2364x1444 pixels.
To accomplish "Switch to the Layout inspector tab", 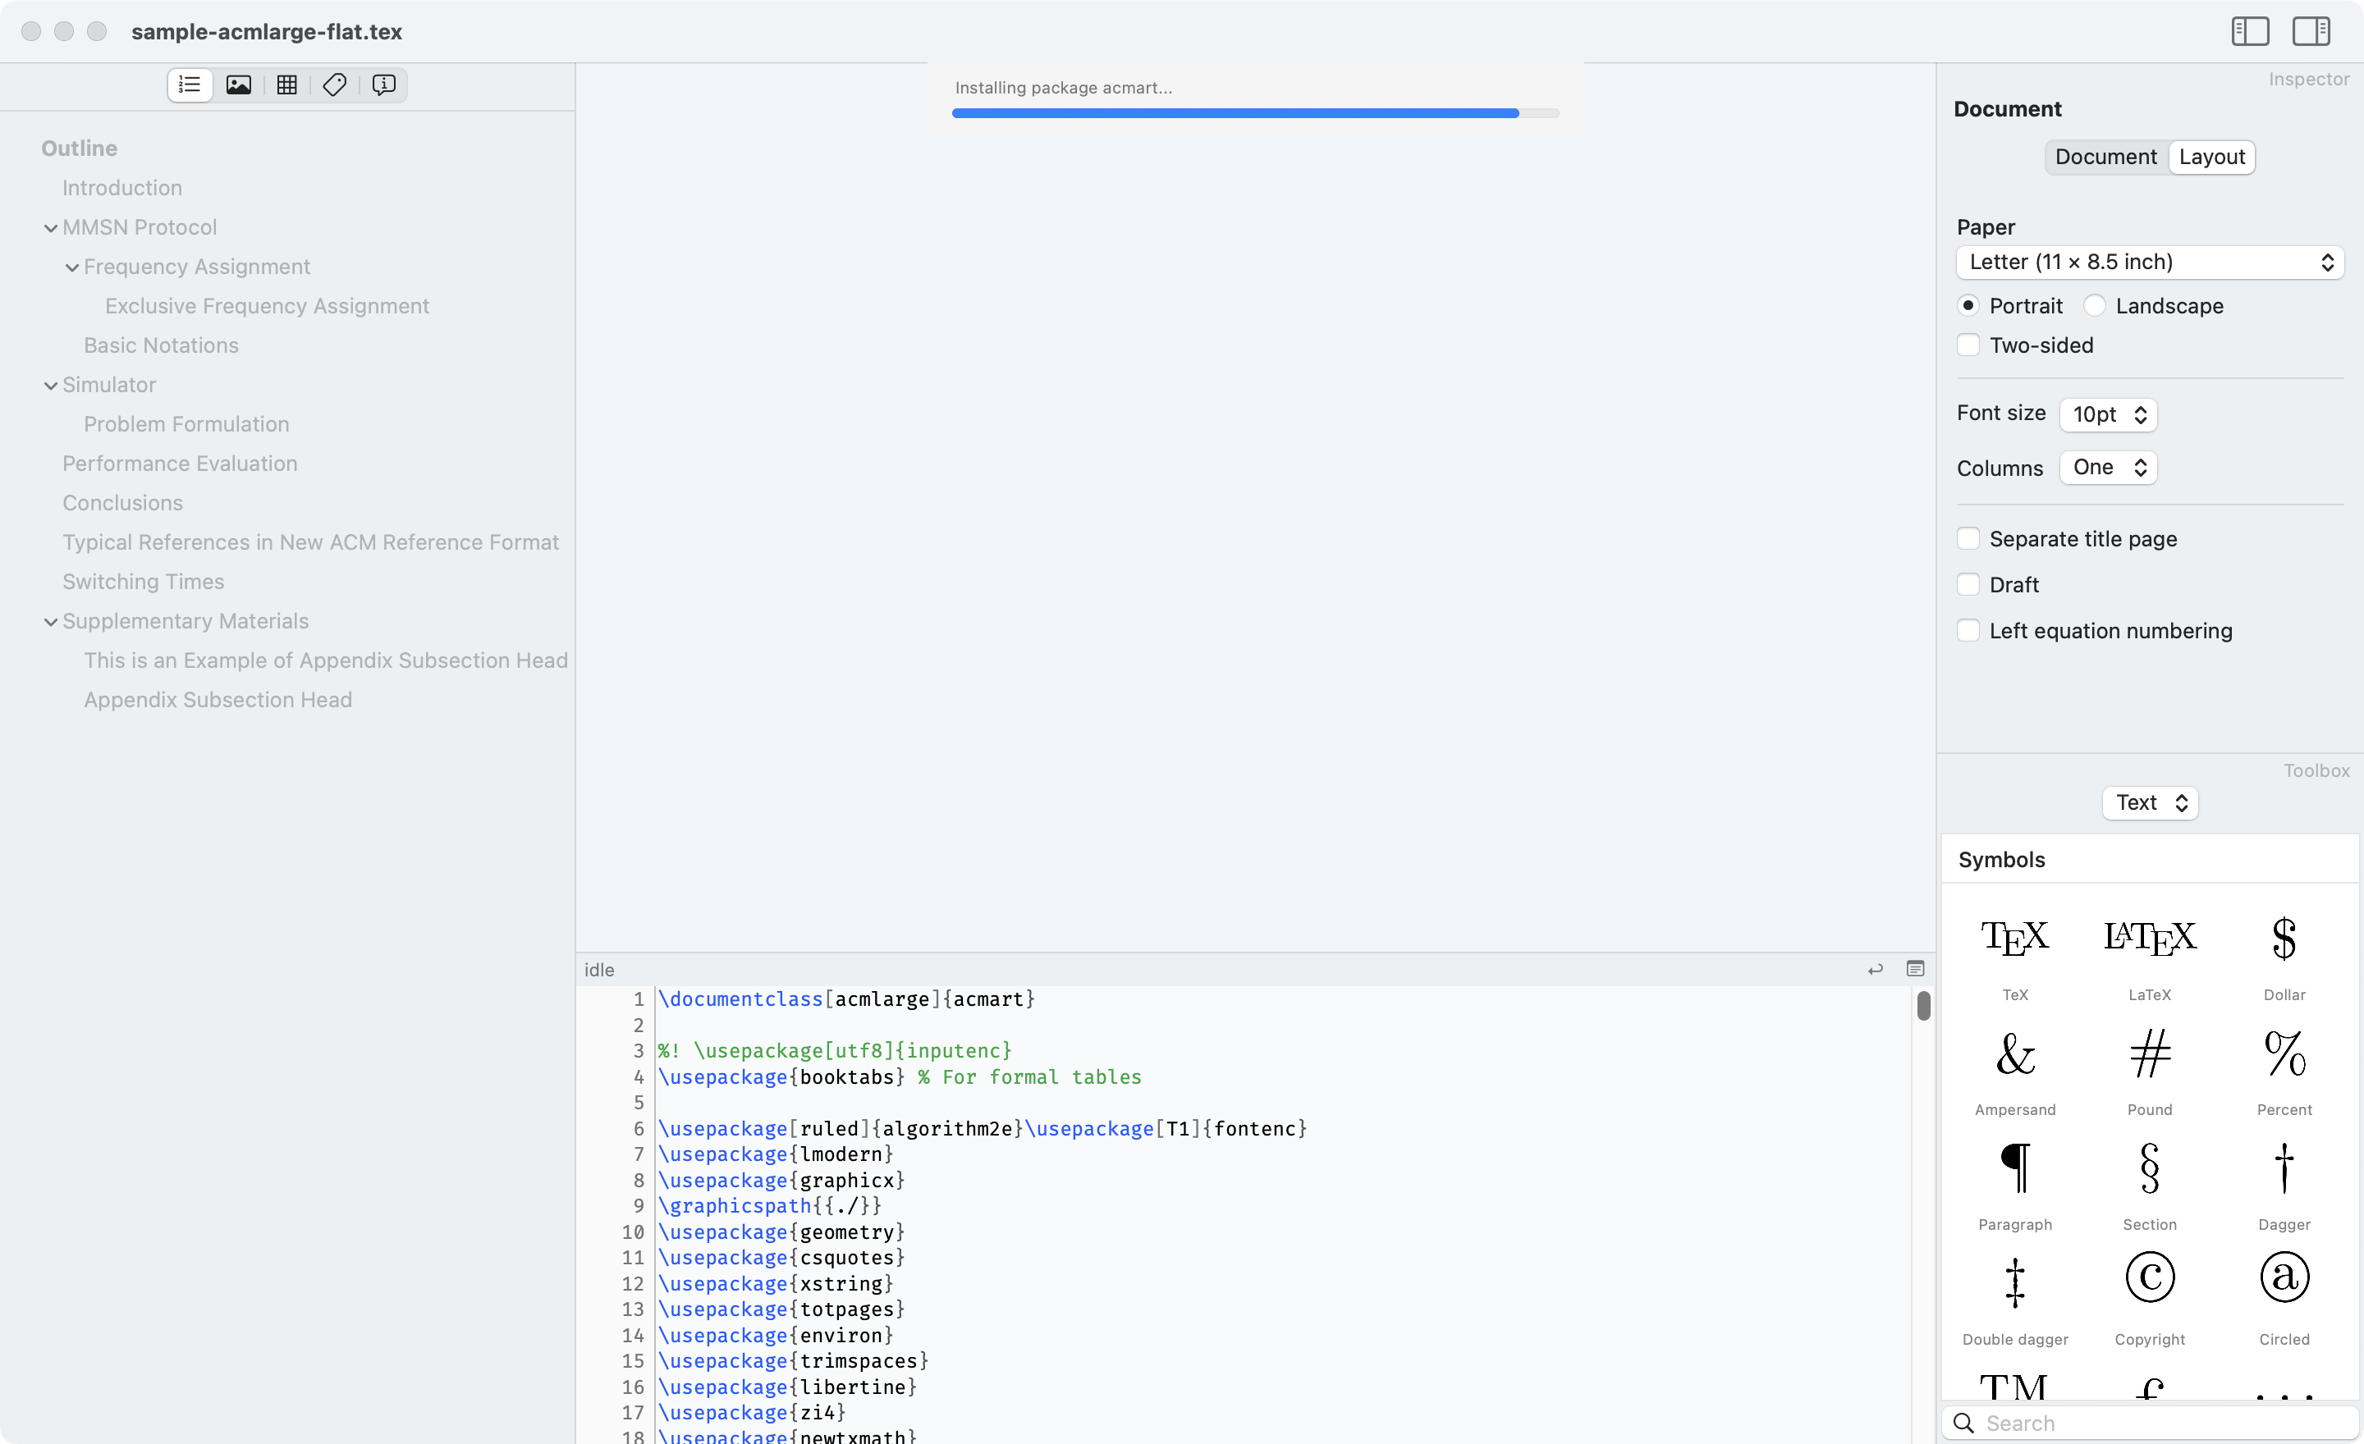I will pos(2211,158).
